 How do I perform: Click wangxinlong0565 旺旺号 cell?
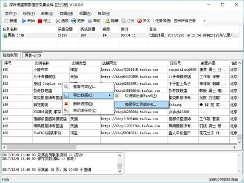click(183, 69)
